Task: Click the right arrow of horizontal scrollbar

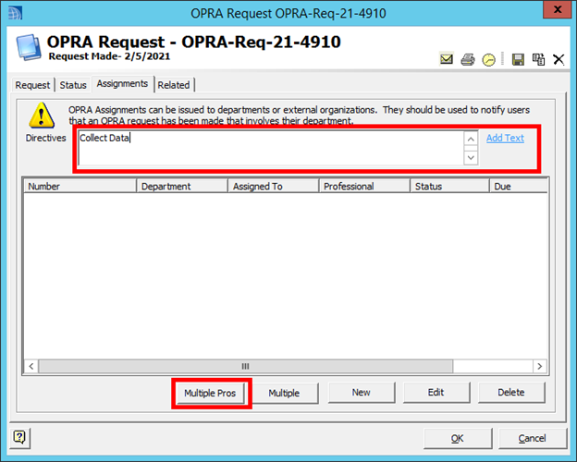Action: [540, 366]
